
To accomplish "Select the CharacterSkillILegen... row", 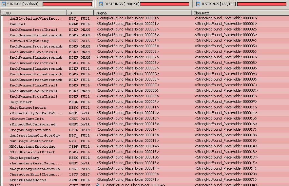I will click(145, 174).
